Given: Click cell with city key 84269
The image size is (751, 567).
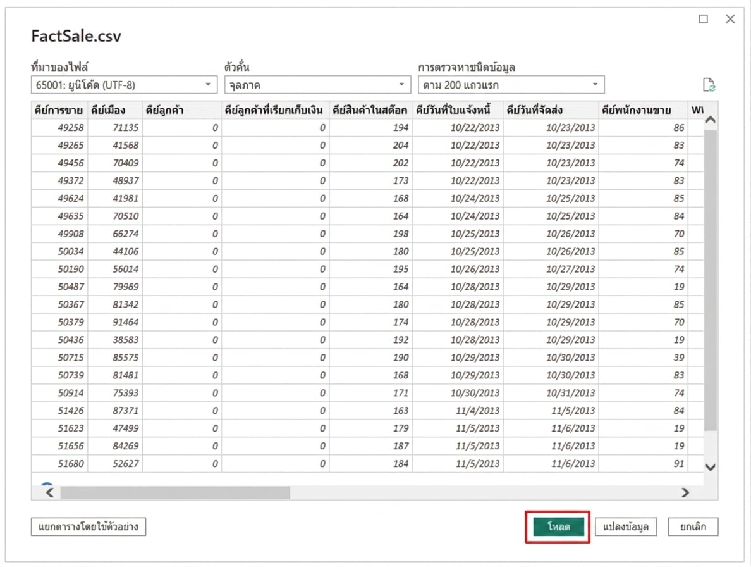Looking at the screenshot, I should click(115, 446).
